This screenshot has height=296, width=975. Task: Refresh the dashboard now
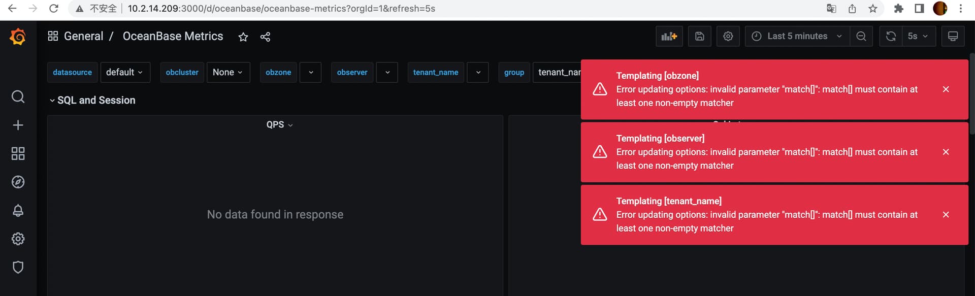point(891,36)
